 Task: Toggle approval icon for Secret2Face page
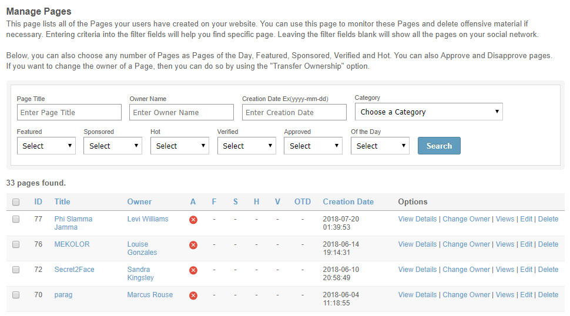click(x=193, y=270)
